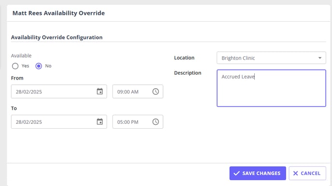This screenshot has height=186, width=332.
Task: Click the To date field showing 28/02/2025
Action: [x=59, y=122]
